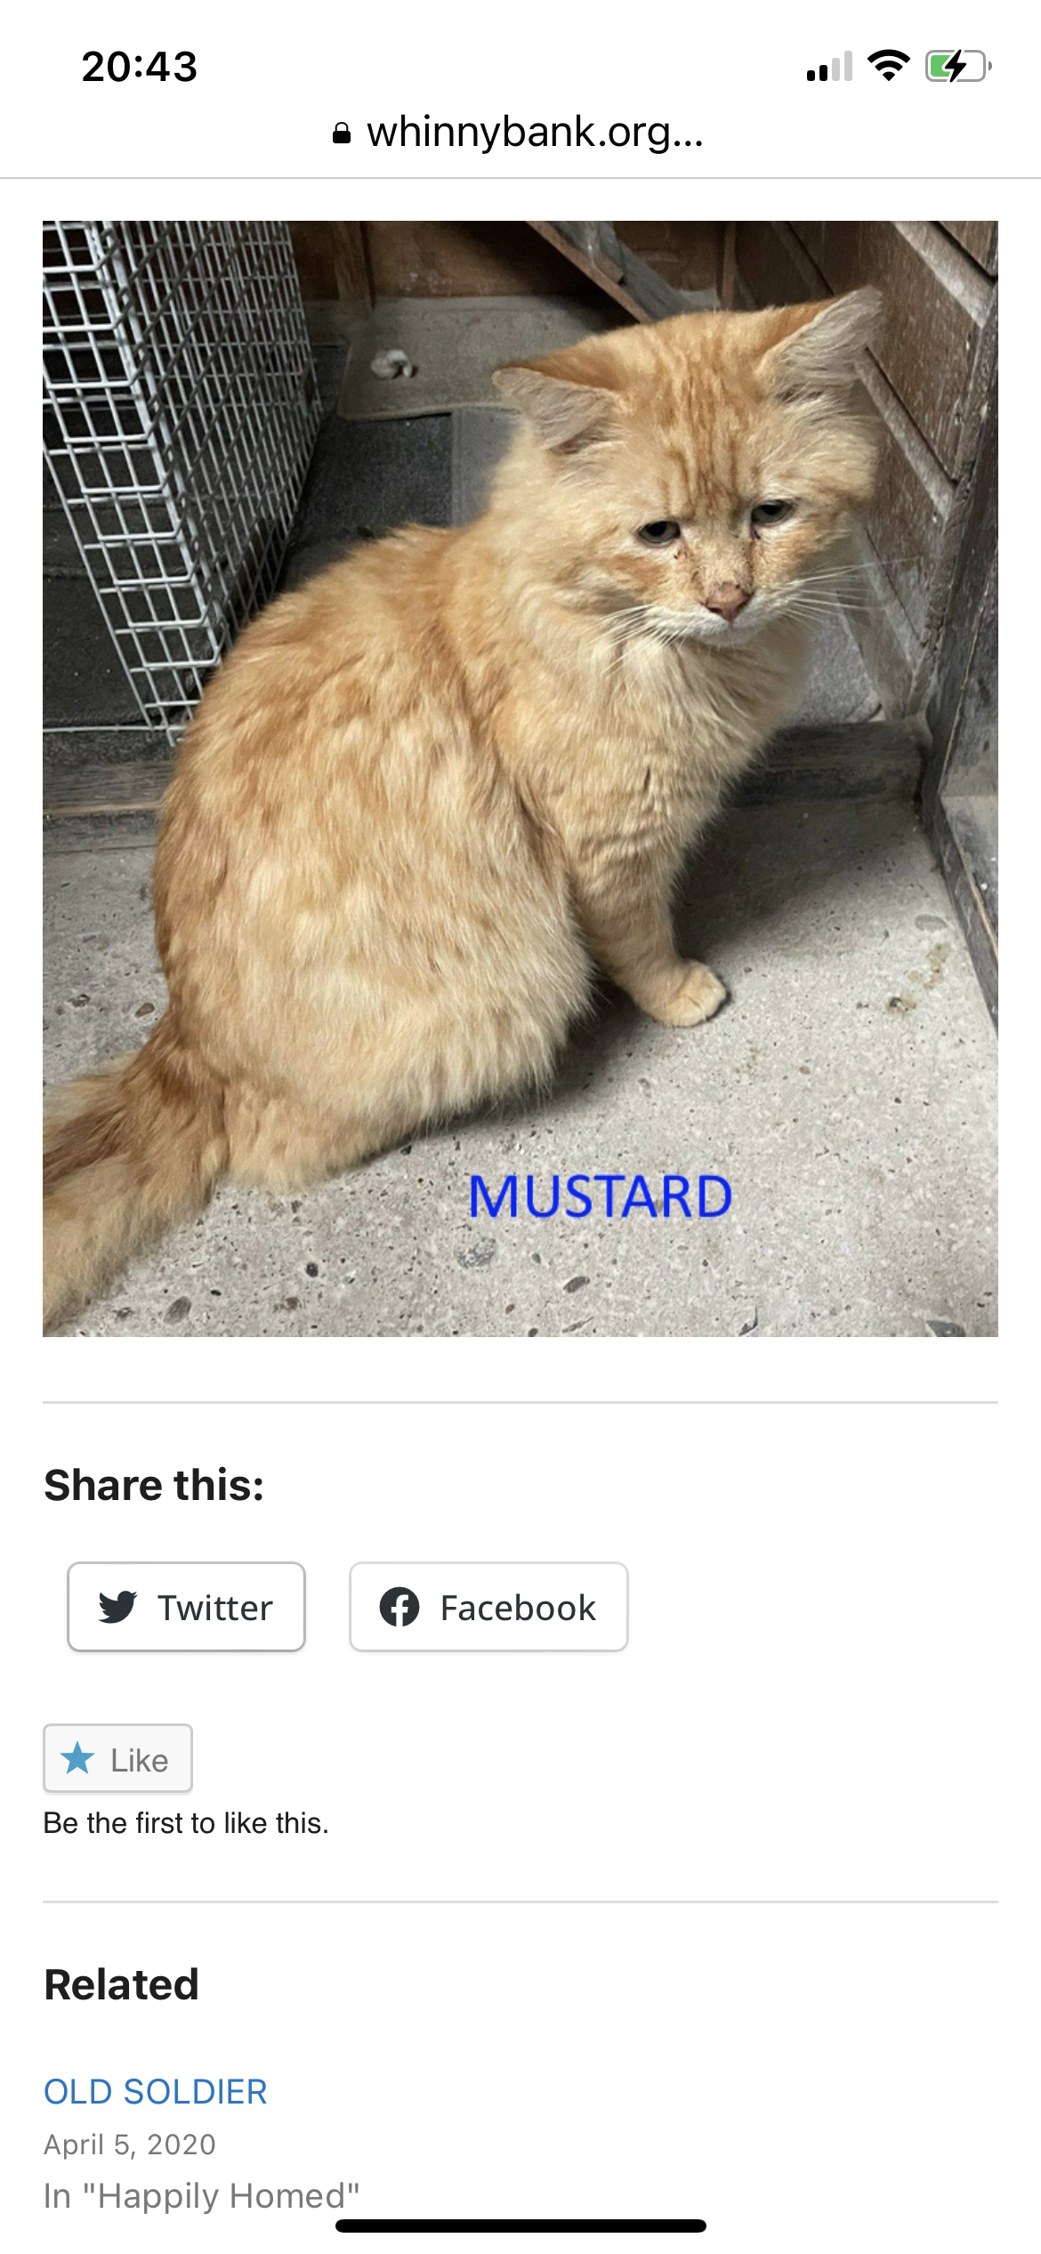Tap the Share this heading
Viewport: 1041px width, 2254px height.
pos(154,1485)
